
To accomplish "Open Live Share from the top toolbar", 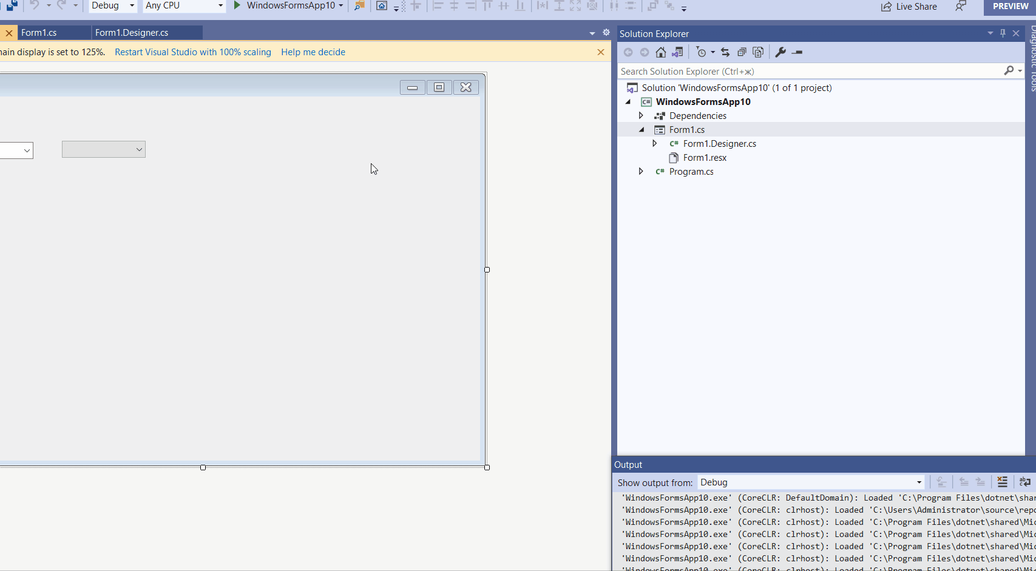I will point(909,7).
